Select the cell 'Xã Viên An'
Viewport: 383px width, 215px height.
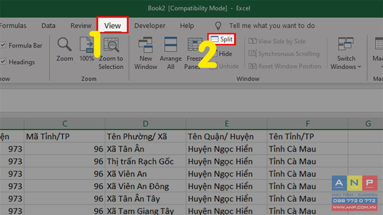(146, 173)
